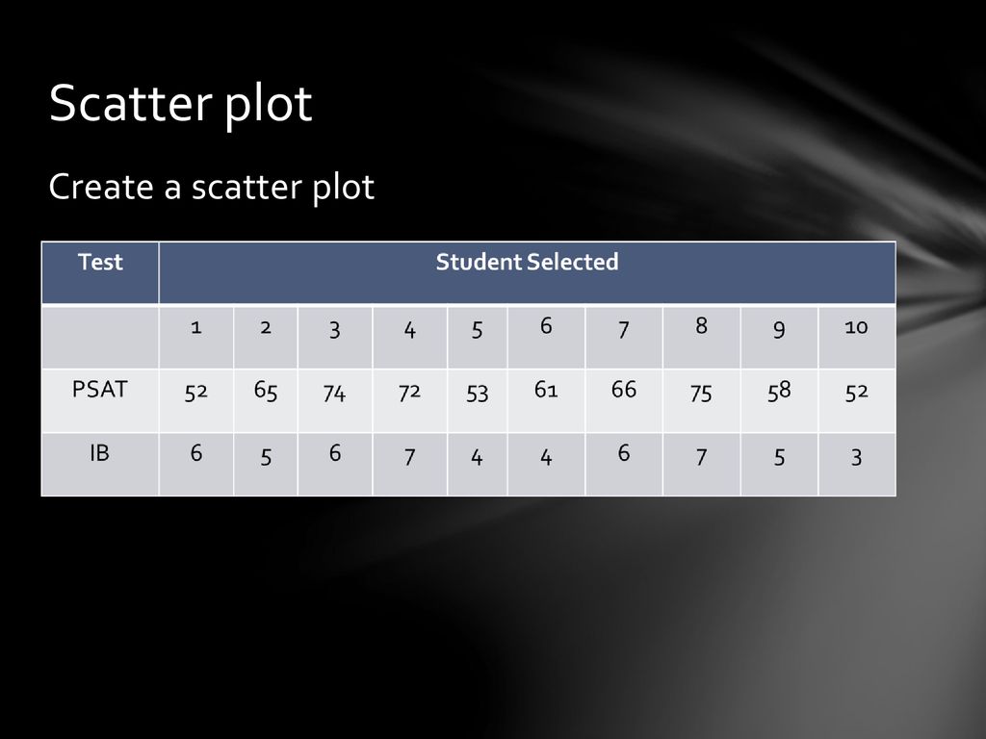Click the 'Scatter plot' slide title
The width and height of the screenshot is (986, 739).
[x=180, y=104]
